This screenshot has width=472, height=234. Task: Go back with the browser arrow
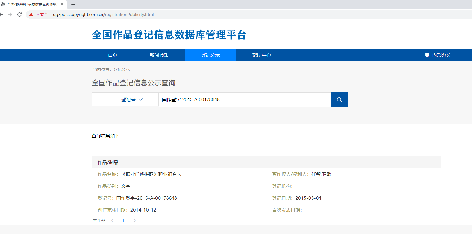pyautogui.click(x=1, y=15)
